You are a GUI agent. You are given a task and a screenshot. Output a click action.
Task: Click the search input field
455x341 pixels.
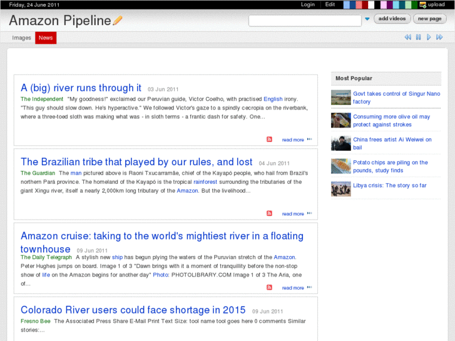(x=305, y=21)
